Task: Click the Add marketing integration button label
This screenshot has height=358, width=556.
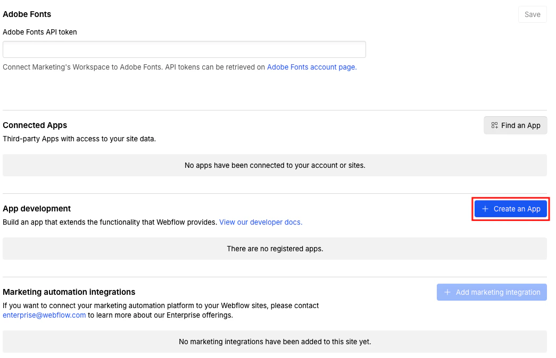Action: click(x=497, y=292)
